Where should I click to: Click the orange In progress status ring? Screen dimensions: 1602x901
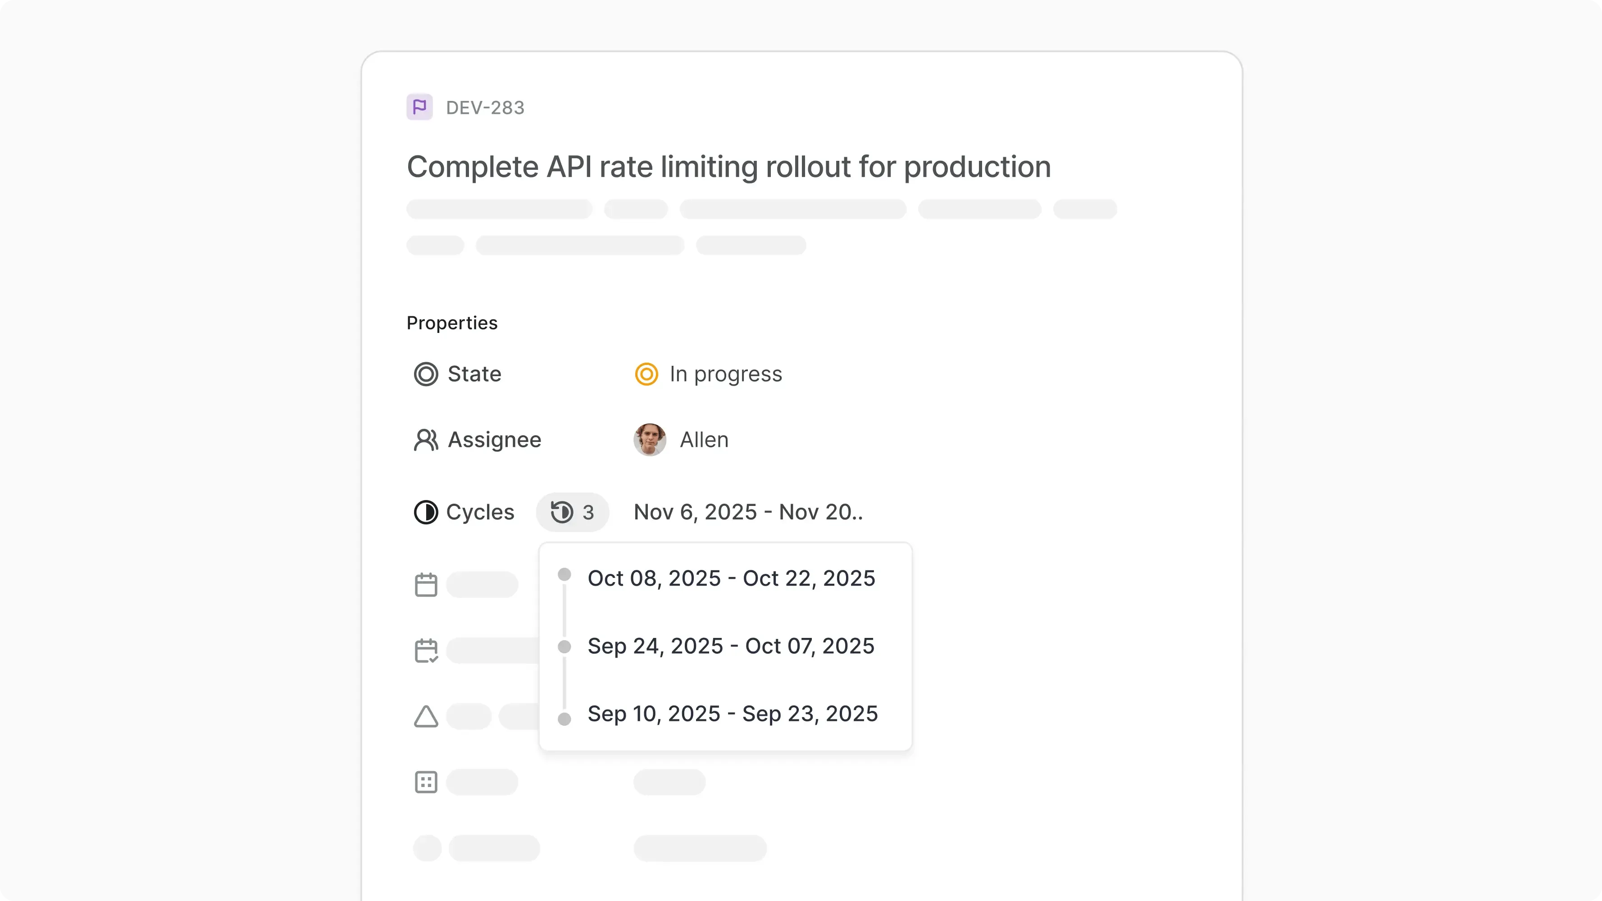pyautogui.click(x=646, y=374)
